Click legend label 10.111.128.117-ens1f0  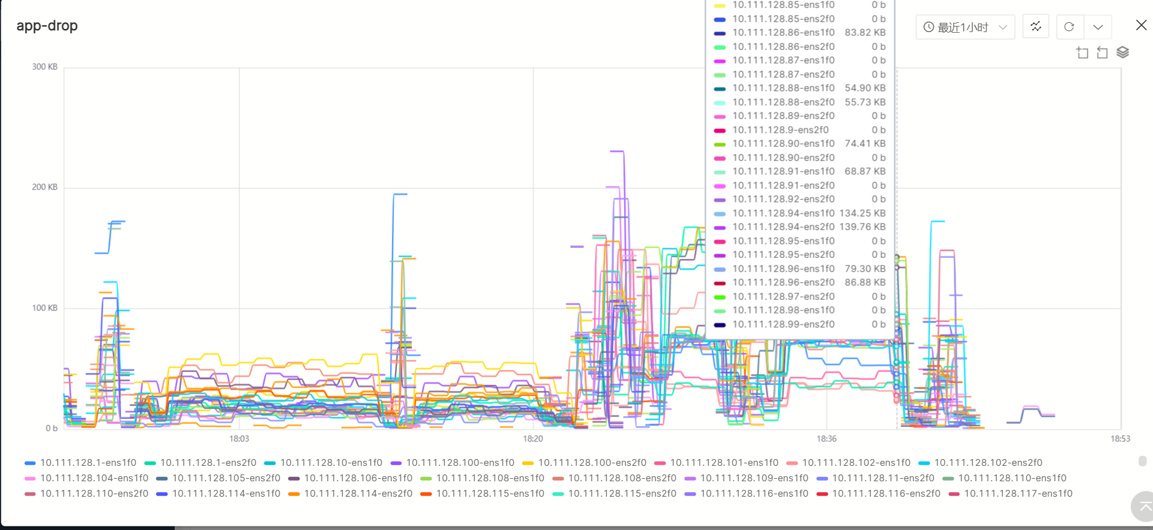click(x=1018, y=494)
